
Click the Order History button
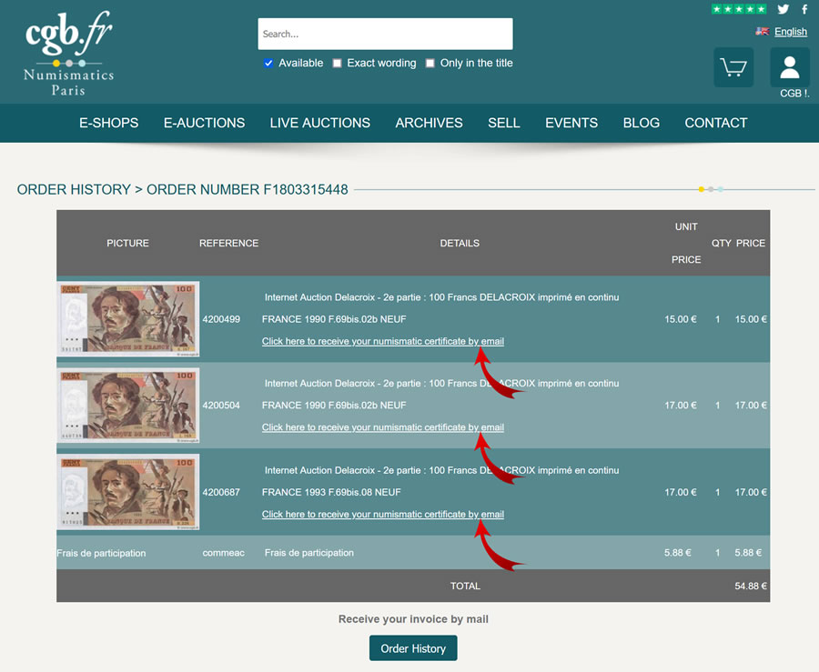tap(413, 648)
